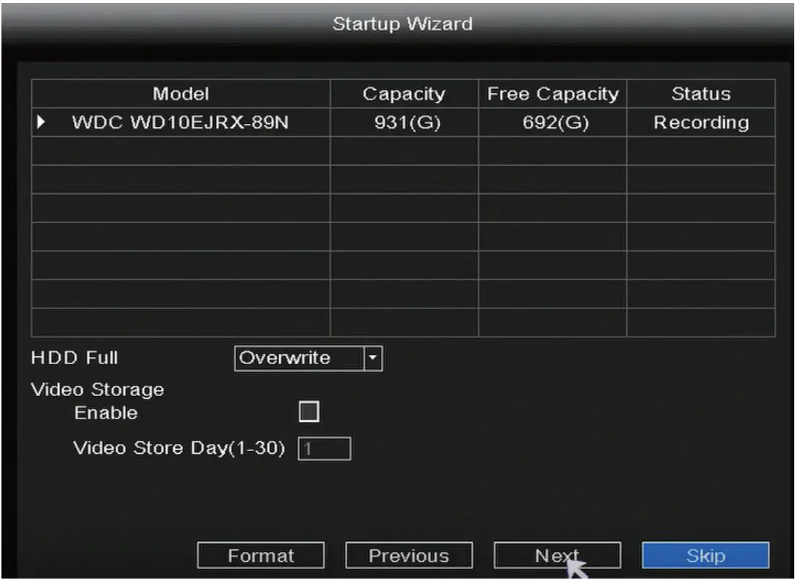
Task: Click the Video Storage label
Action: click(x=97, y=390)
